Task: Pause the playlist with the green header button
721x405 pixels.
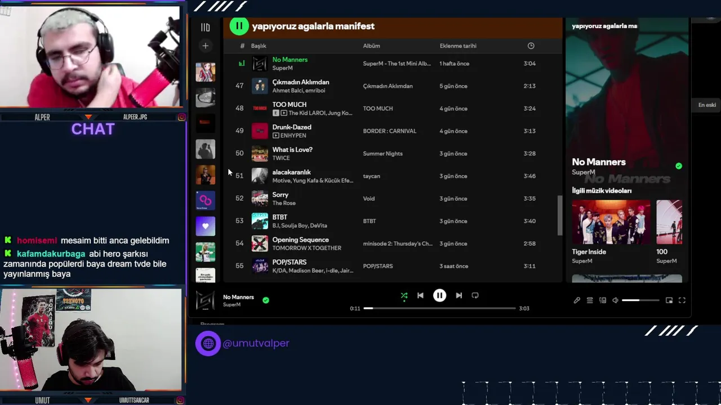Action: (239, 26)
